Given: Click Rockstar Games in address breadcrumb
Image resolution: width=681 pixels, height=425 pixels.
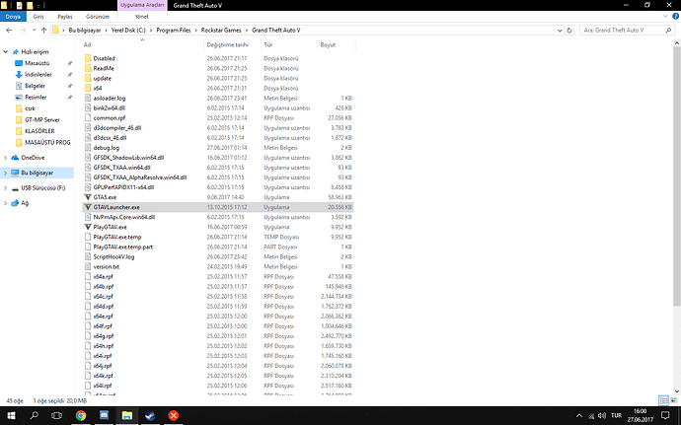Looking at the screenshot, I should point(221,30).
